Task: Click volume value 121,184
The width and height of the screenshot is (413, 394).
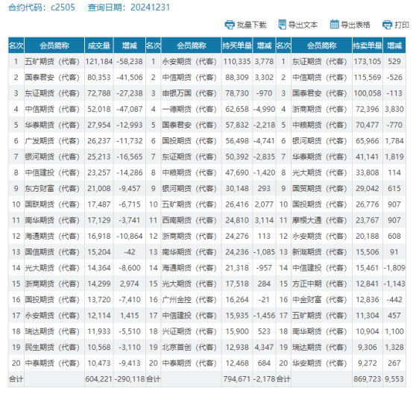Action: coord(98,62)
